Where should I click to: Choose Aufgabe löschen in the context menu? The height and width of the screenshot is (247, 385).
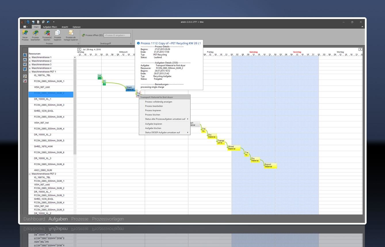pyautogui.click(x=165, y=128)
